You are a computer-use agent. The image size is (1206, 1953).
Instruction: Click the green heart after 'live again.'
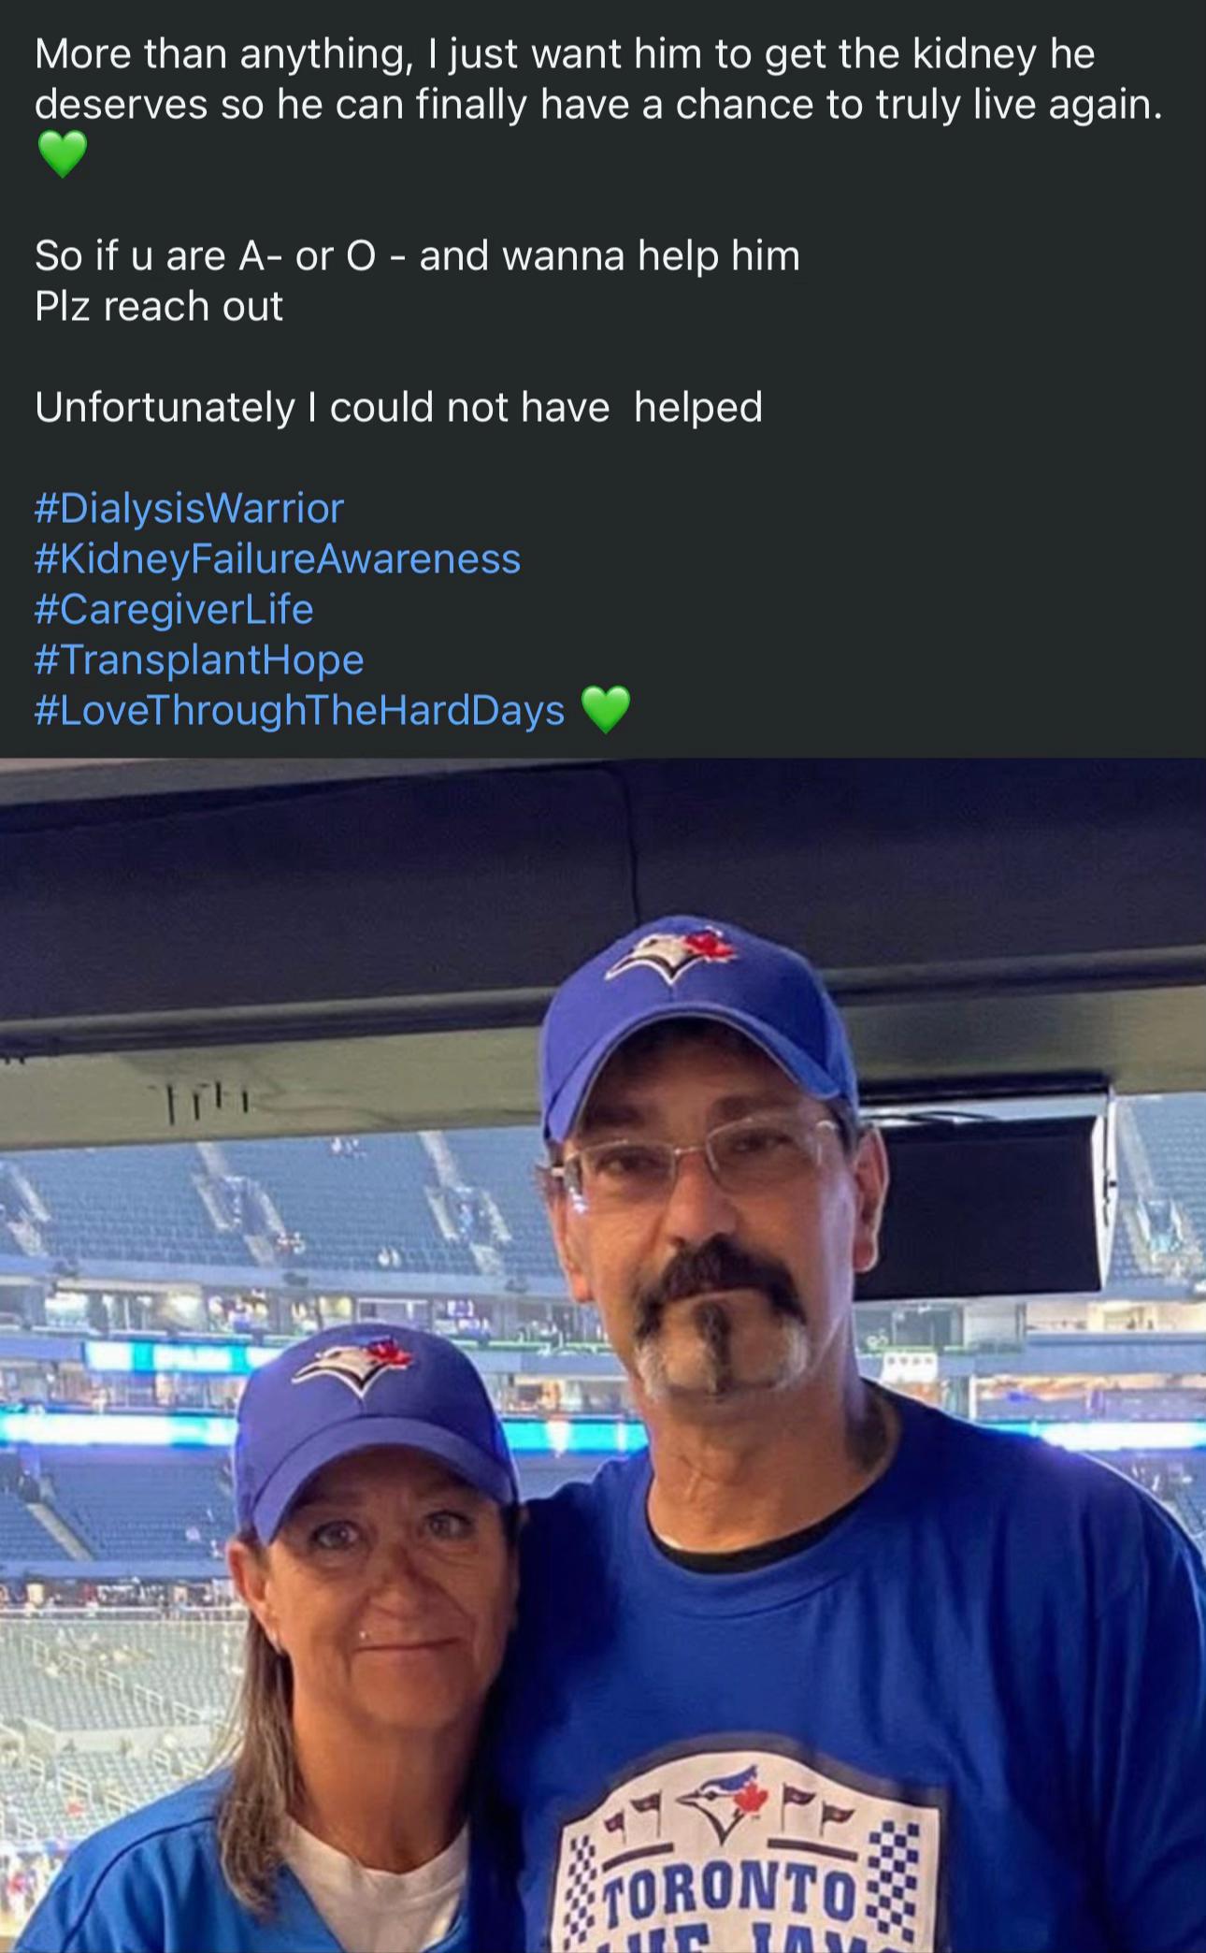(x=62, y=154)
